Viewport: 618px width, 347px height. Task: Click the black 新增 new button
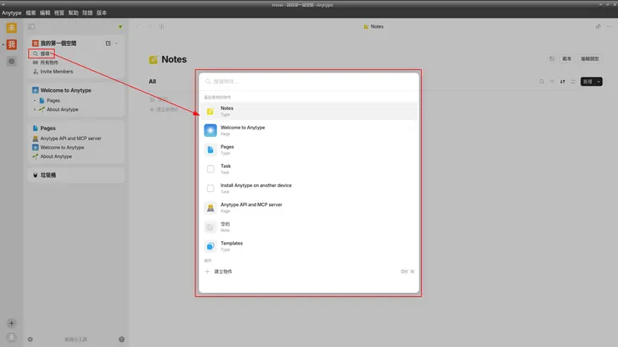588,82
